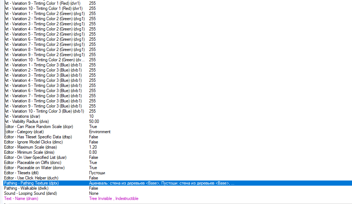
Task: Select the Editor - Placeable on Cliffs (donc) row
Action: pos(177,163)
